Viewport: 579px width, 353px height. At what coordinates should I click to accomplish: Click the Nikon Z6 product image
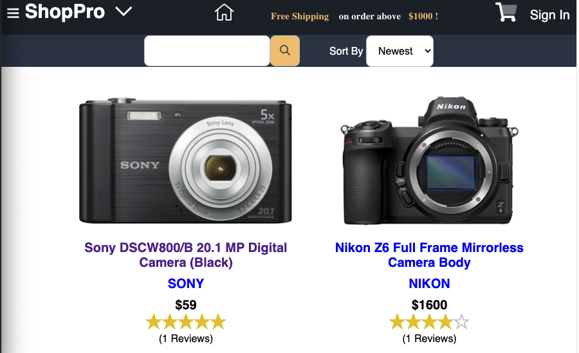coord(429,161)
